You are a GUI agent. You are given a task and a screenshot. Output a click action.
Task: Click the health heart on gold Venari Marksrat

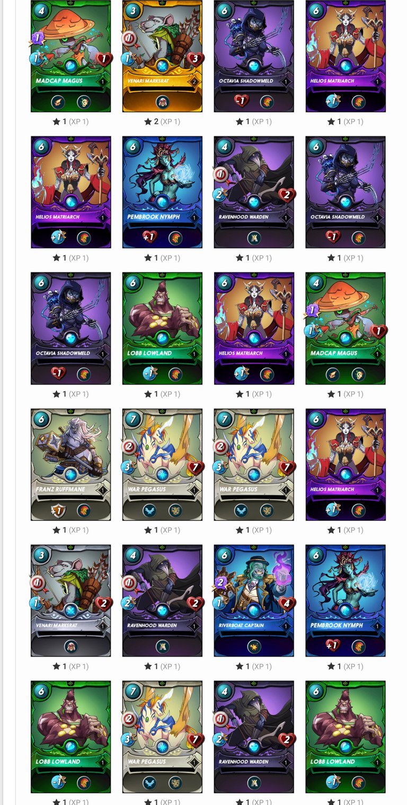point(195,58)
